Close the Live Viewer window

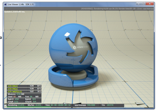tap(150, 4)
